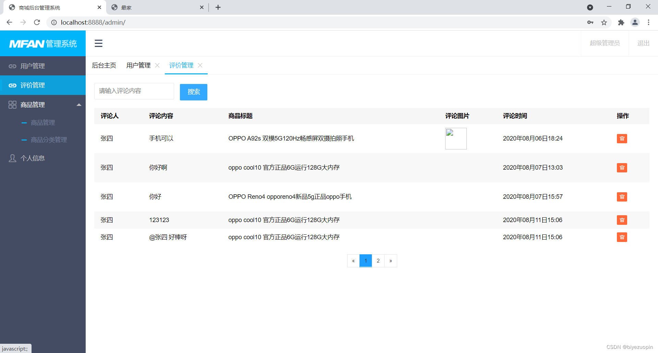Open a new browser tab
This screenshot has width=658, height=353.
(x=218, y=7)
